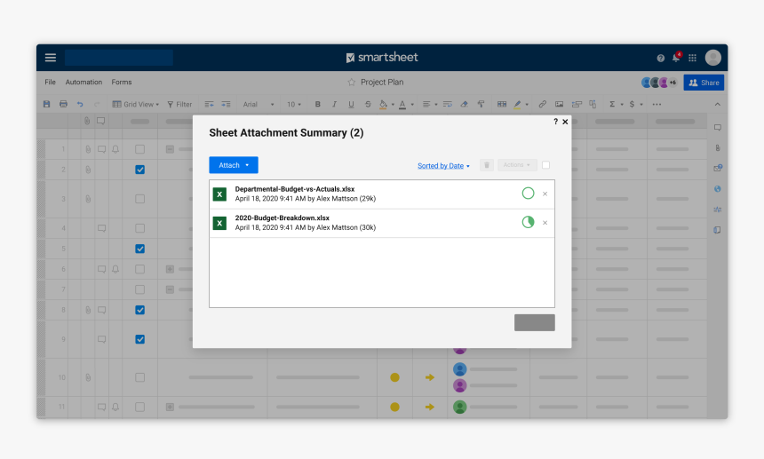The image size is (764, 459).
Task: Uncheck the checked box in row 2
Action: tap(139, 170)
